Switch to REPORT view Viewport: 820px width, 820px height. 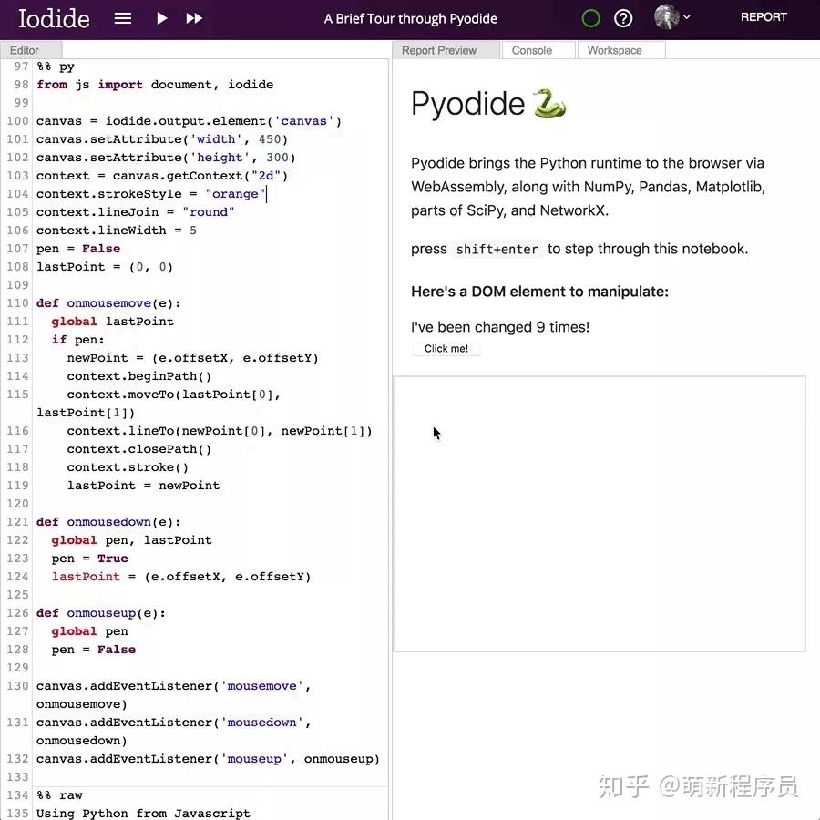tap(764, 16)
